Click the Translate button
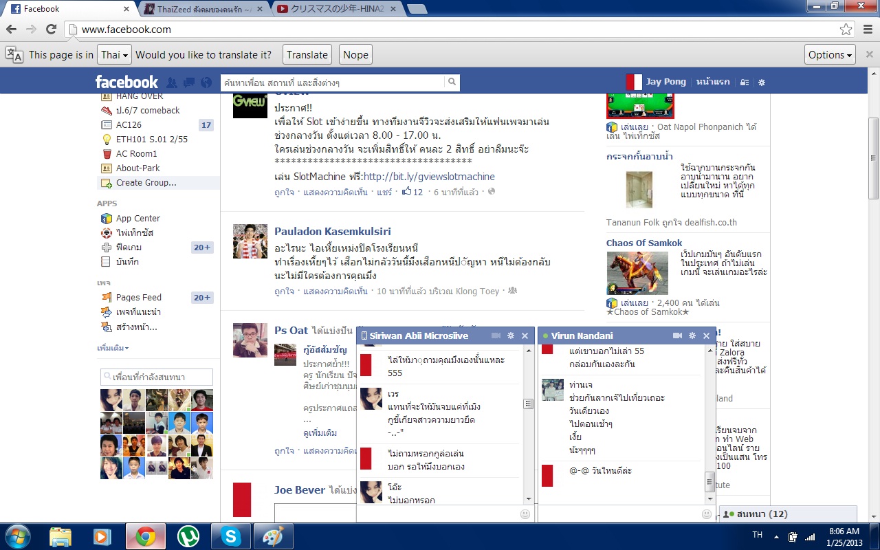This screenshot has height=550, width=880. 307,55
